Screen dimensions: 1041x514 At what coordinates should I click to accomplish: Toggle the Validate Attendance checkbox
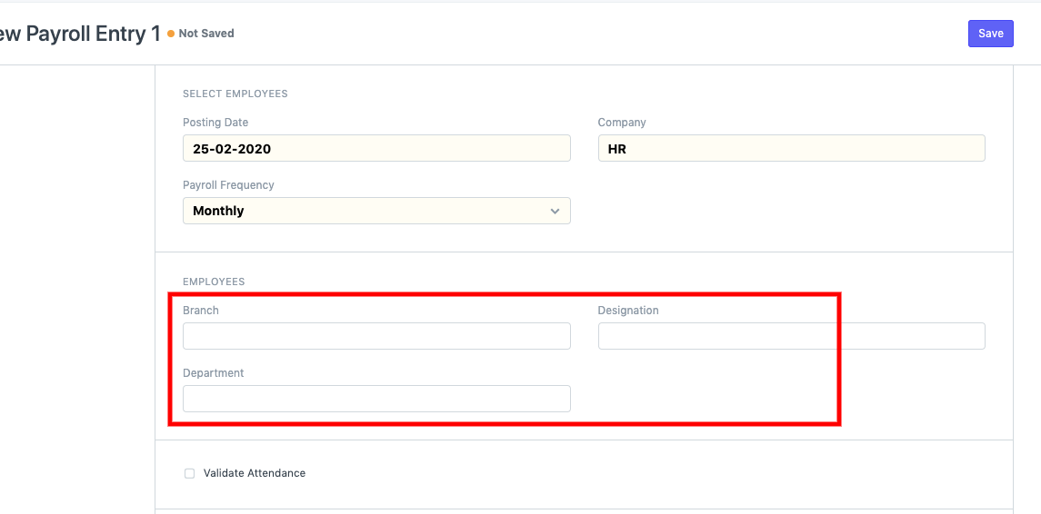click(x=190, y=473)
